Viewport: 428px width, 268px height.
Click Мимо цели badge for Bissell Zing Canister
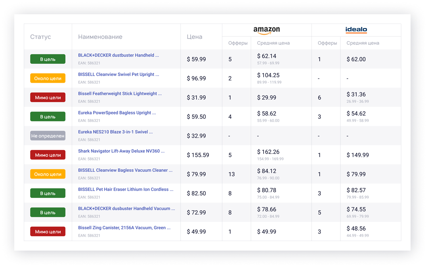pos(48,232)
